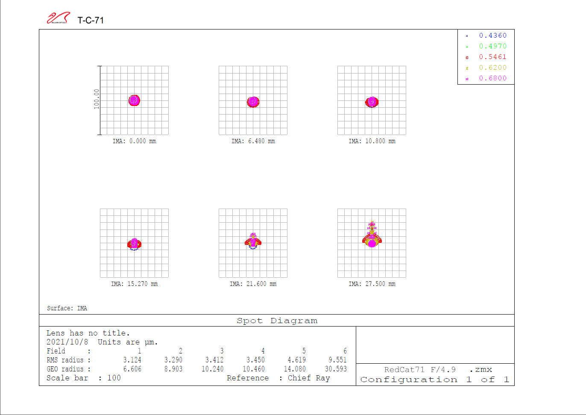
Task: Click the spot plot for IMA 6.480 mm
Action: tap(253, 100)
